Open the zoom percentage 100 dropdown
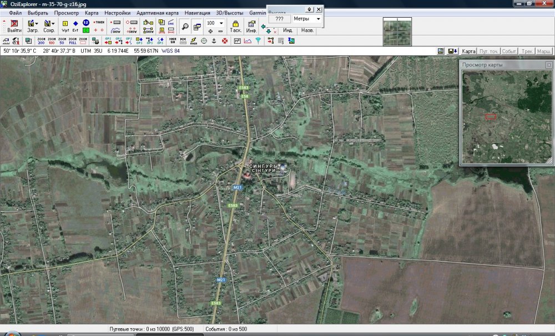 tap(221, 23)
